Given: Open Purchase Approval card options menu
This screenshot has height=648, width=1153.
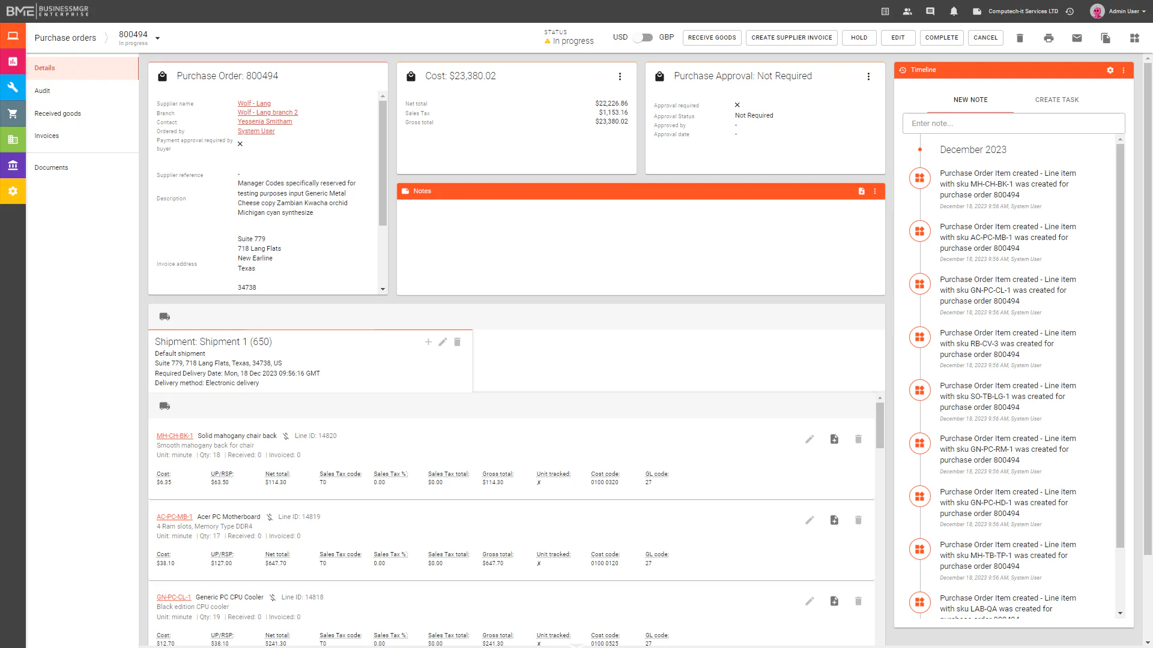Looking at the screenshot, I should point(868,77).
